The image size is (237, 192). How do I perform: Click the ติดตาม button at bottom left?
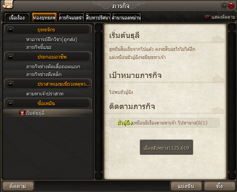pos(18,186)
